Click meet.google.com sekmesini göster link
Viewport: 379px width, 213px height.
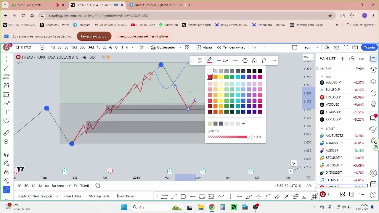pyautogui.click(x=143, y=36)
